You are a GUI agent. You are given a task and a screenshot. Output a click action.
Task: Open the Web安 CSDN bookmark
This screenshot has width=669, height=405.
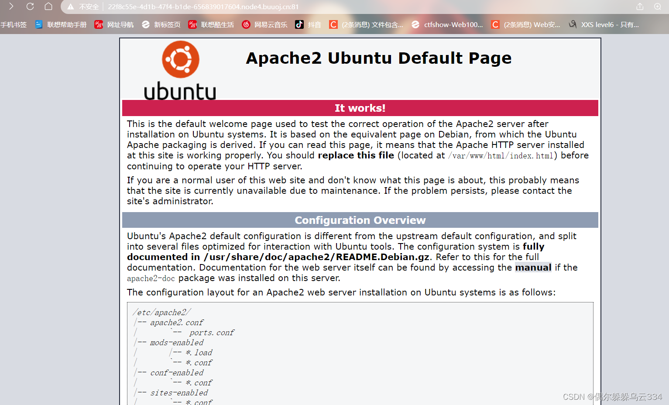pyautogui.click(x=532, y=25)
